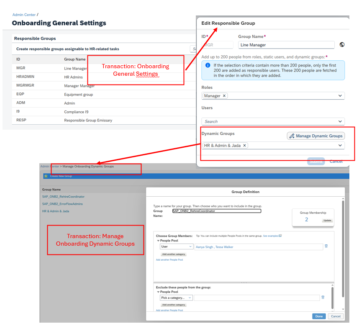Open the See examples pop-out icon
This screenshot has height=326, width=359.
tap(280, 236)
